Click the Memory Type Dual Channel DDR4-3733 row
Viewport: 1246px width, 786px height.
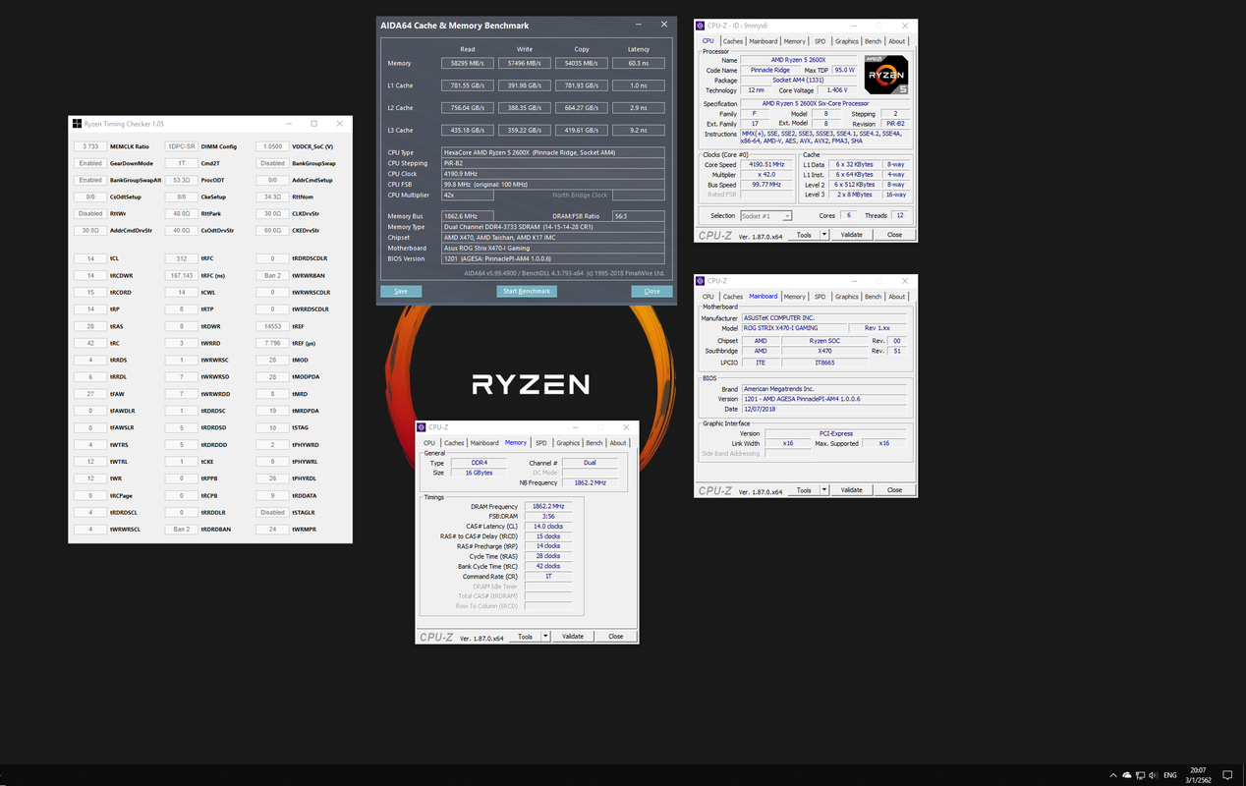(553, 227)
